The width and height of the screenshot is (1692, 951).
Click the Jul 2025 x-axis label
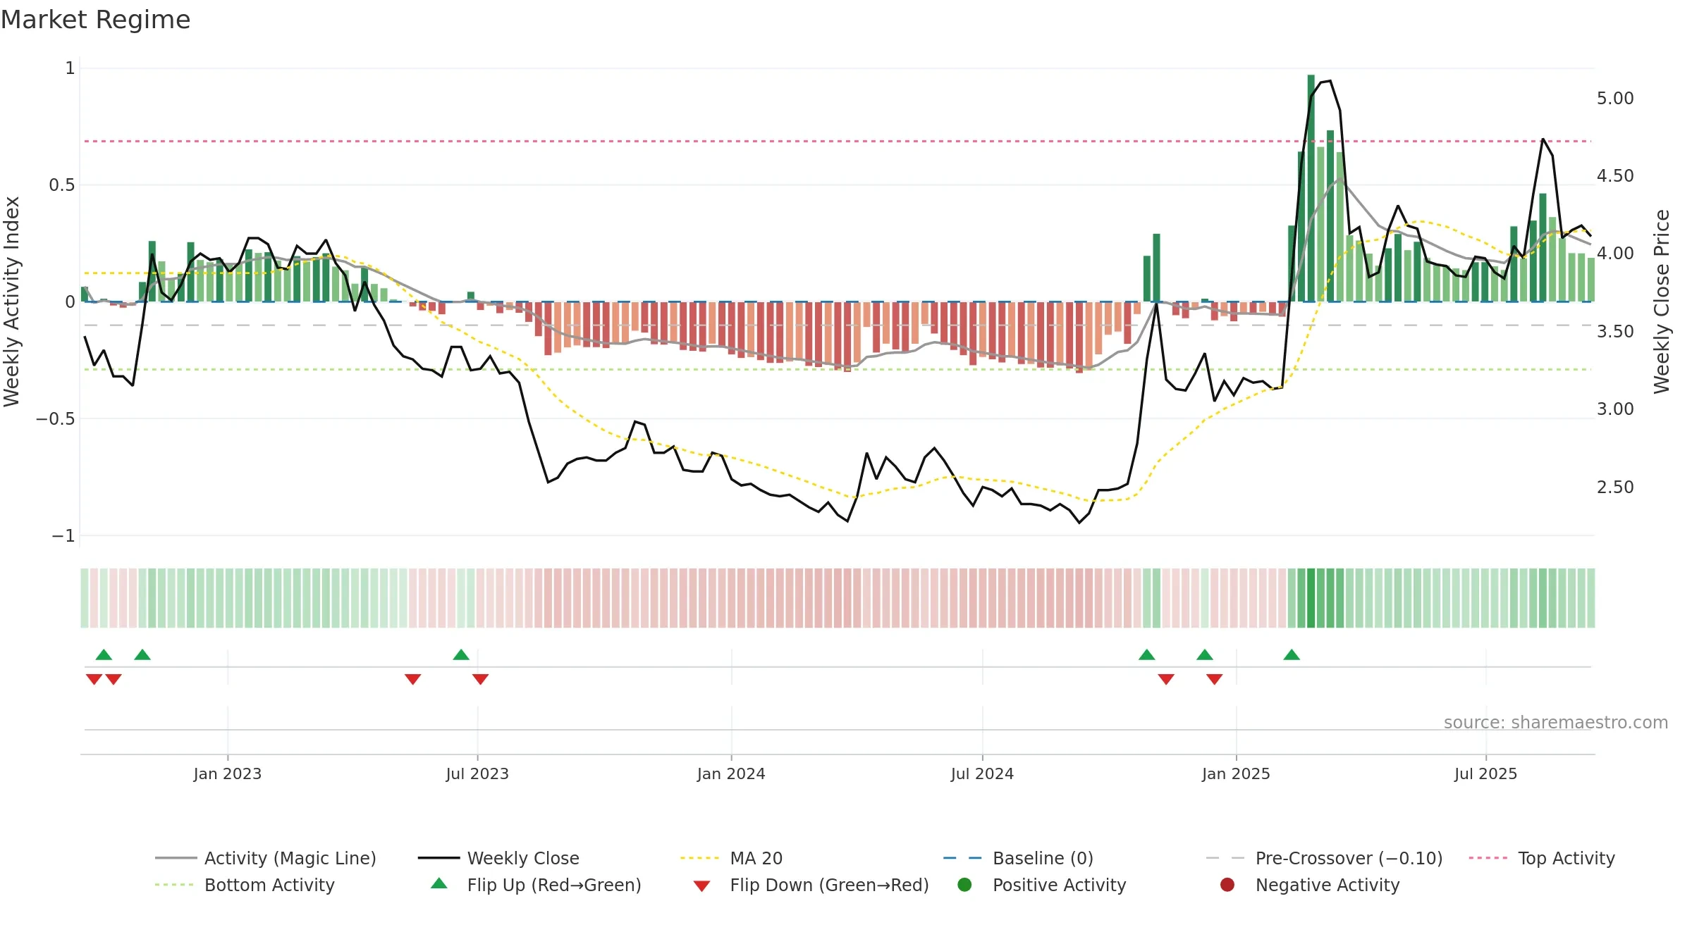(1485, 773)
